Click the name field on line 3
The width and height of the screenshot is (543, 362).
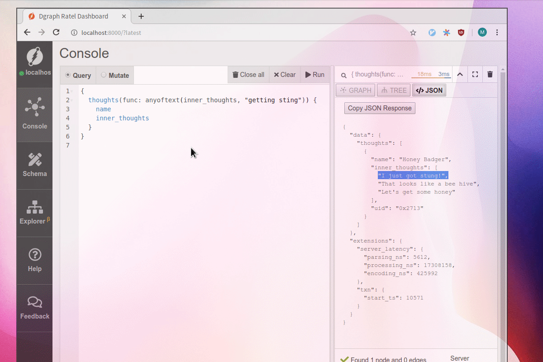tap(103, 109)
